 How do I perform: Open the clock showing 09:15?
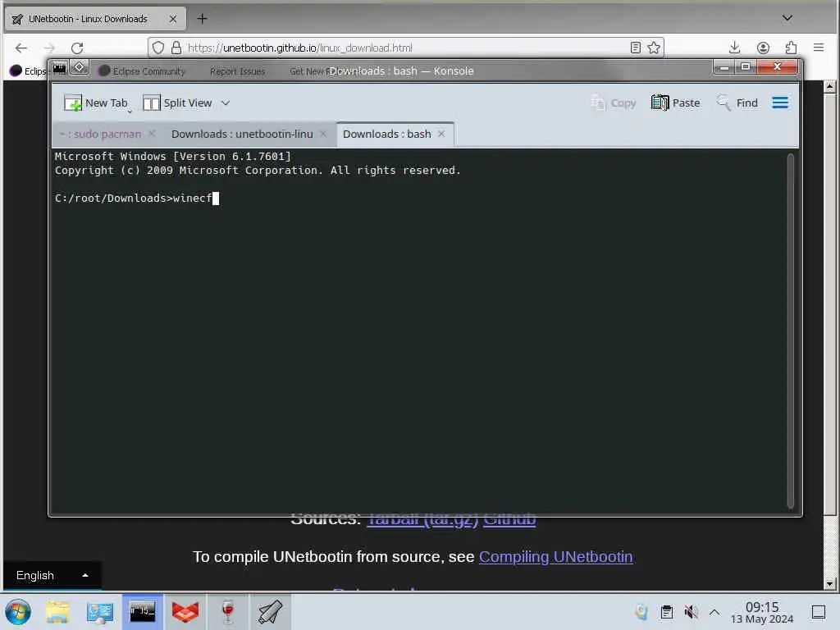tap(762, 612)
